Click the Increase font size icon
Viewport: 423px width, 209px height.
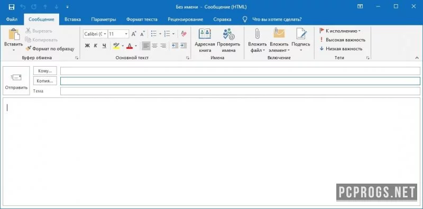pos(134,34)
